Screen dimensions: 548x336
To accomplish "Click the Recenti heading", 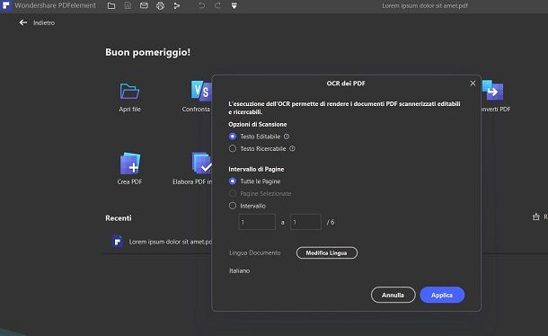I will 119,218.
